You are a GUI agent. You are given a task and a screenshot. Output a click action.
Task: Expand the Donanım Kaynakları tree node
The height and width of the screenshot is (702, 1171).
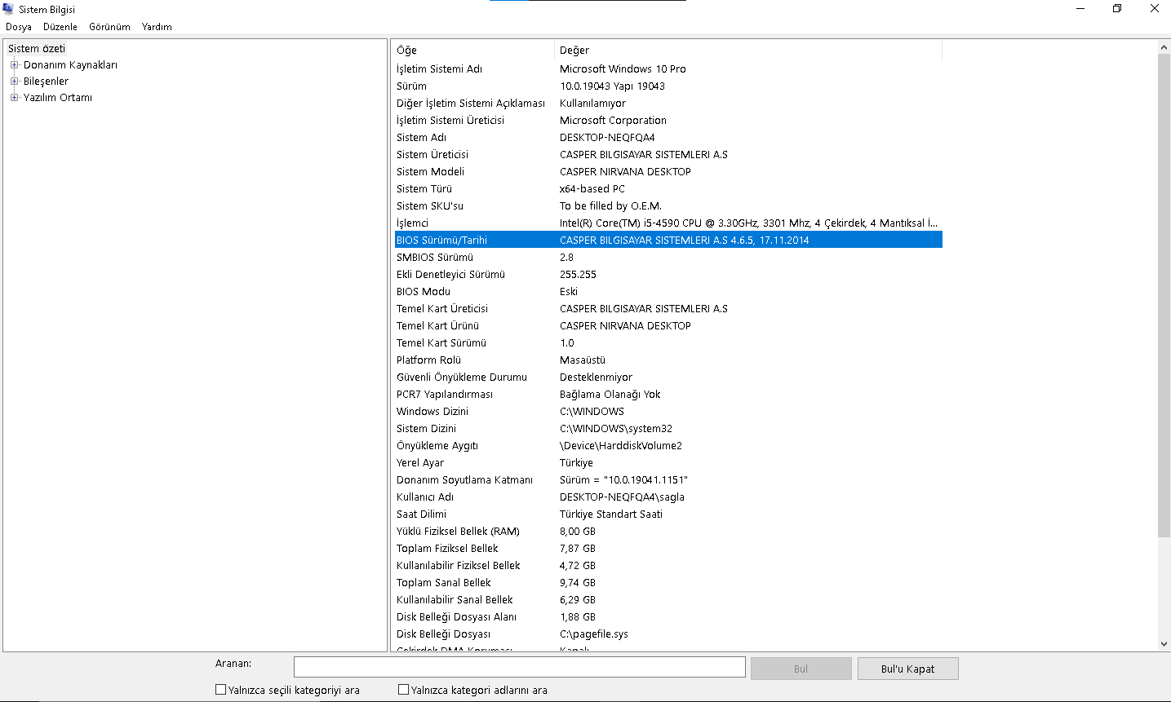tap(14, 65)
